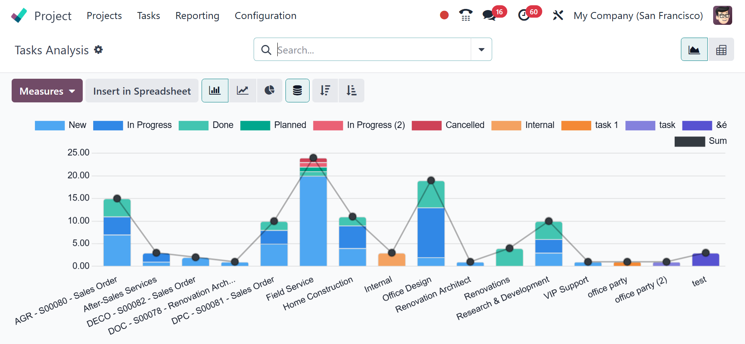Open the Tasks Analysis gear menu
Image resolution: width=745 pixels, height=344 pixels.
pos(99,50)
